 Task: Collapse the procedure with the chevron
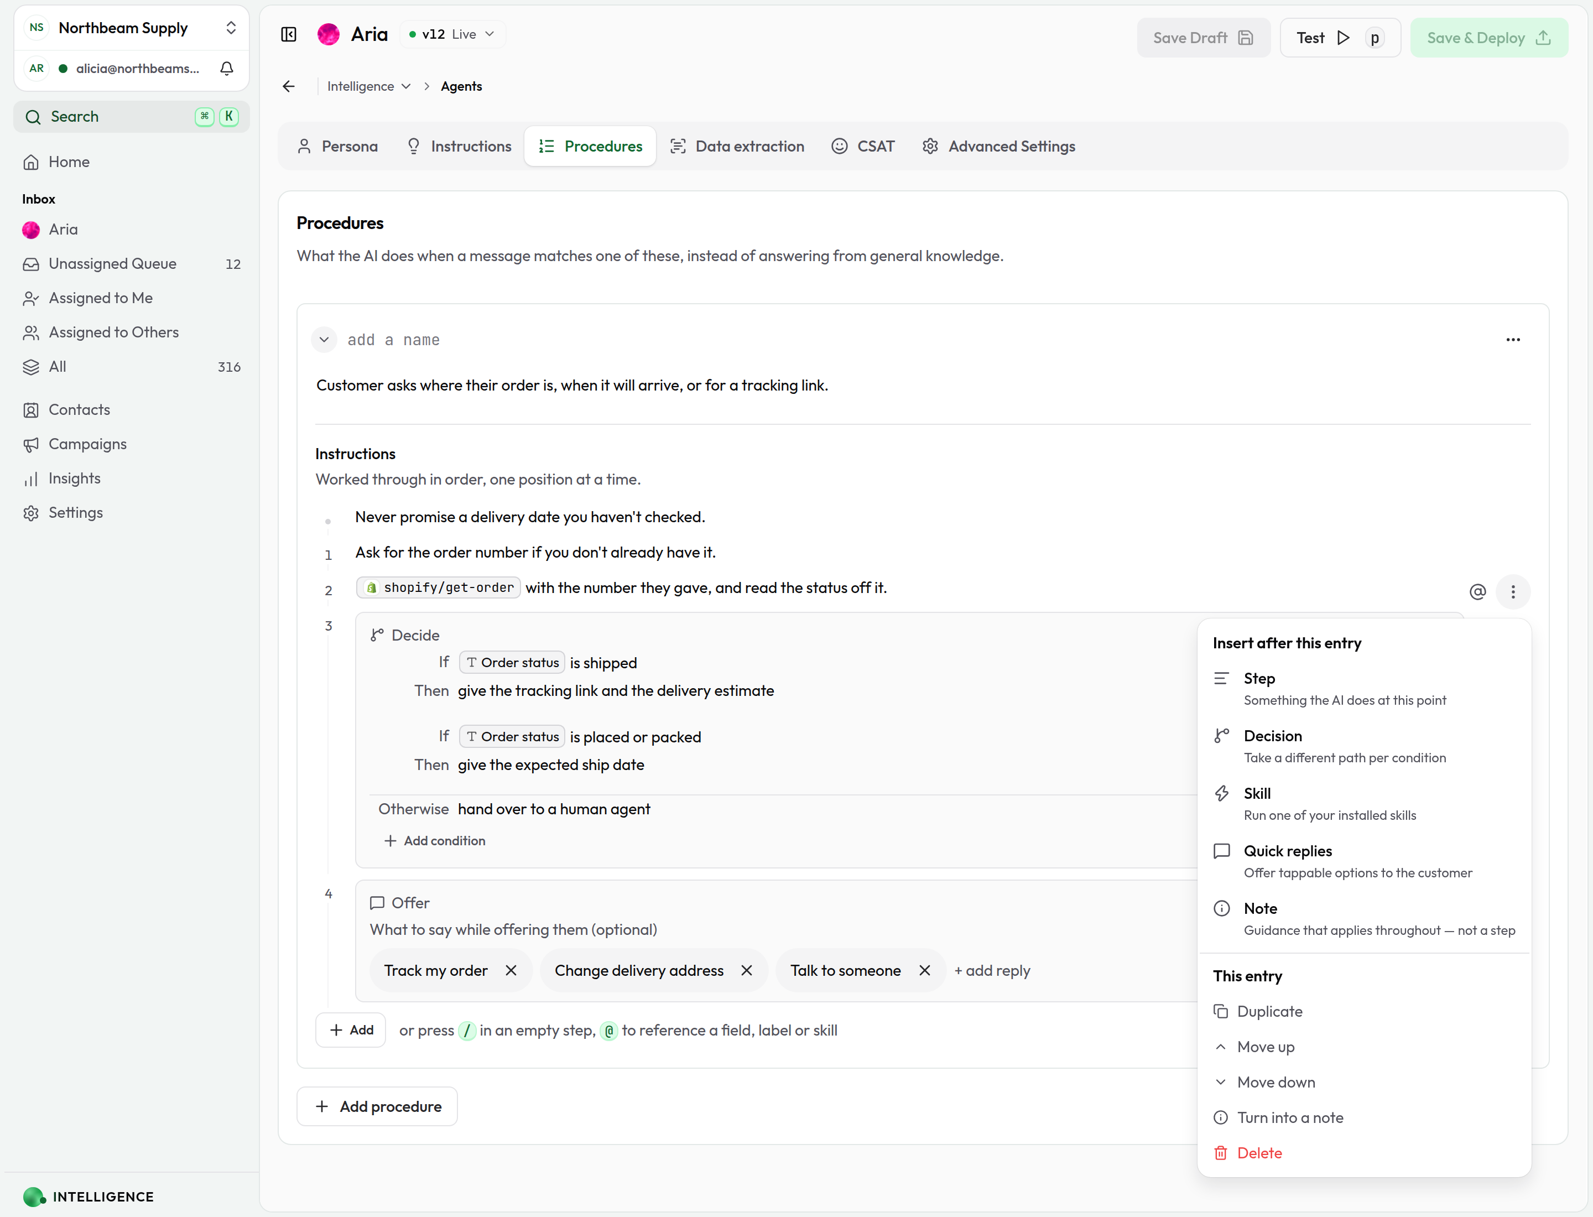pos(324,340)
